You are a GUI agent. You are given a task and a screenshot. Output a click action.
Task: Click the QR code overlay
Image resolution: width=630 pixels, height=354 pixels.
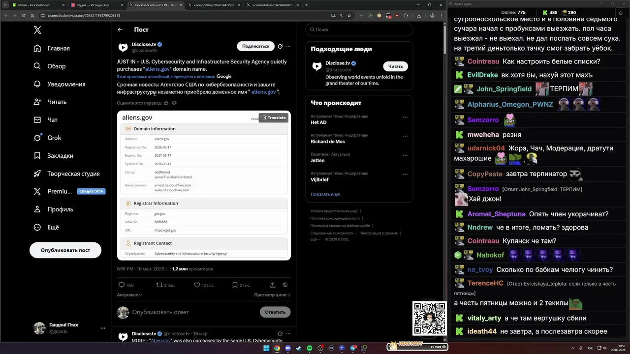coord(429,318)
